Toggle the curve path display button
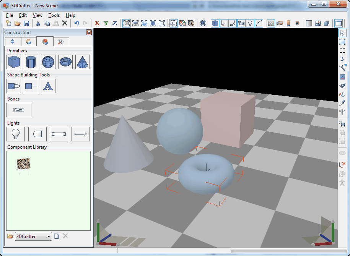Screen dimensions: 350x256 (259, 23)
